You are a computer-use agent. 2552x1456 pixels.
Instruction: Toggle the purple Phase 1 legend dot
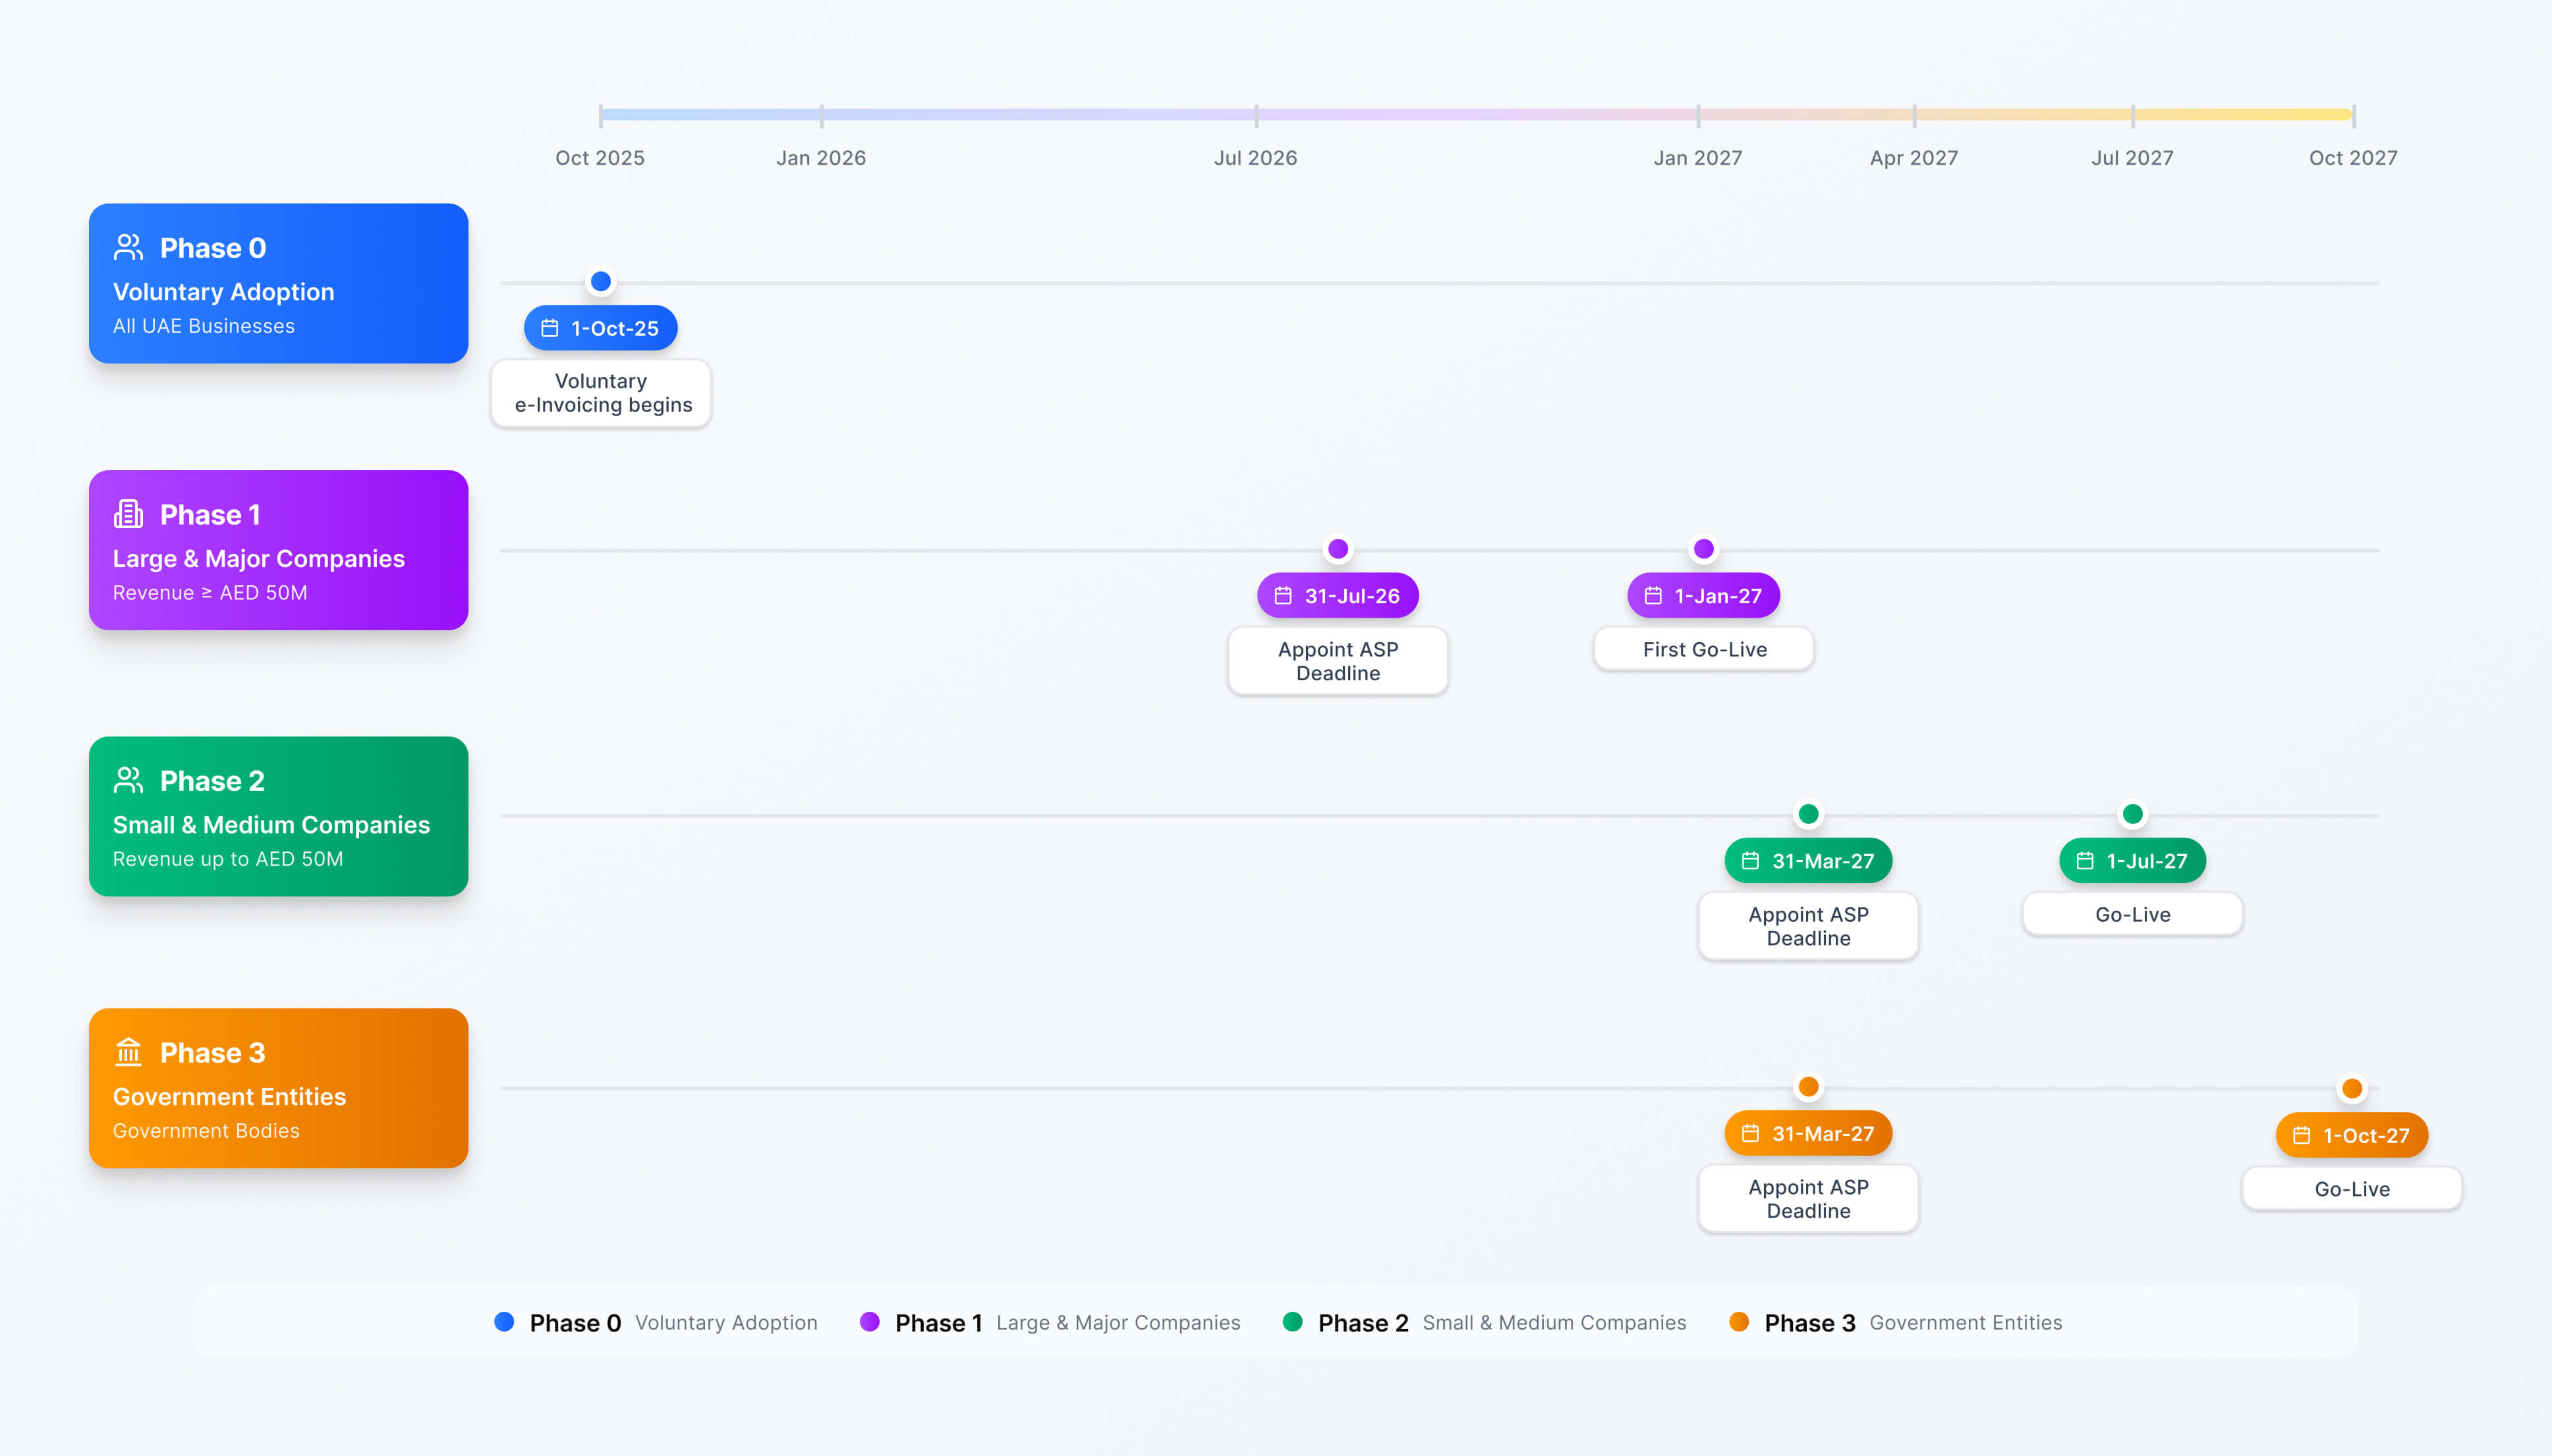click(869, 1322)
